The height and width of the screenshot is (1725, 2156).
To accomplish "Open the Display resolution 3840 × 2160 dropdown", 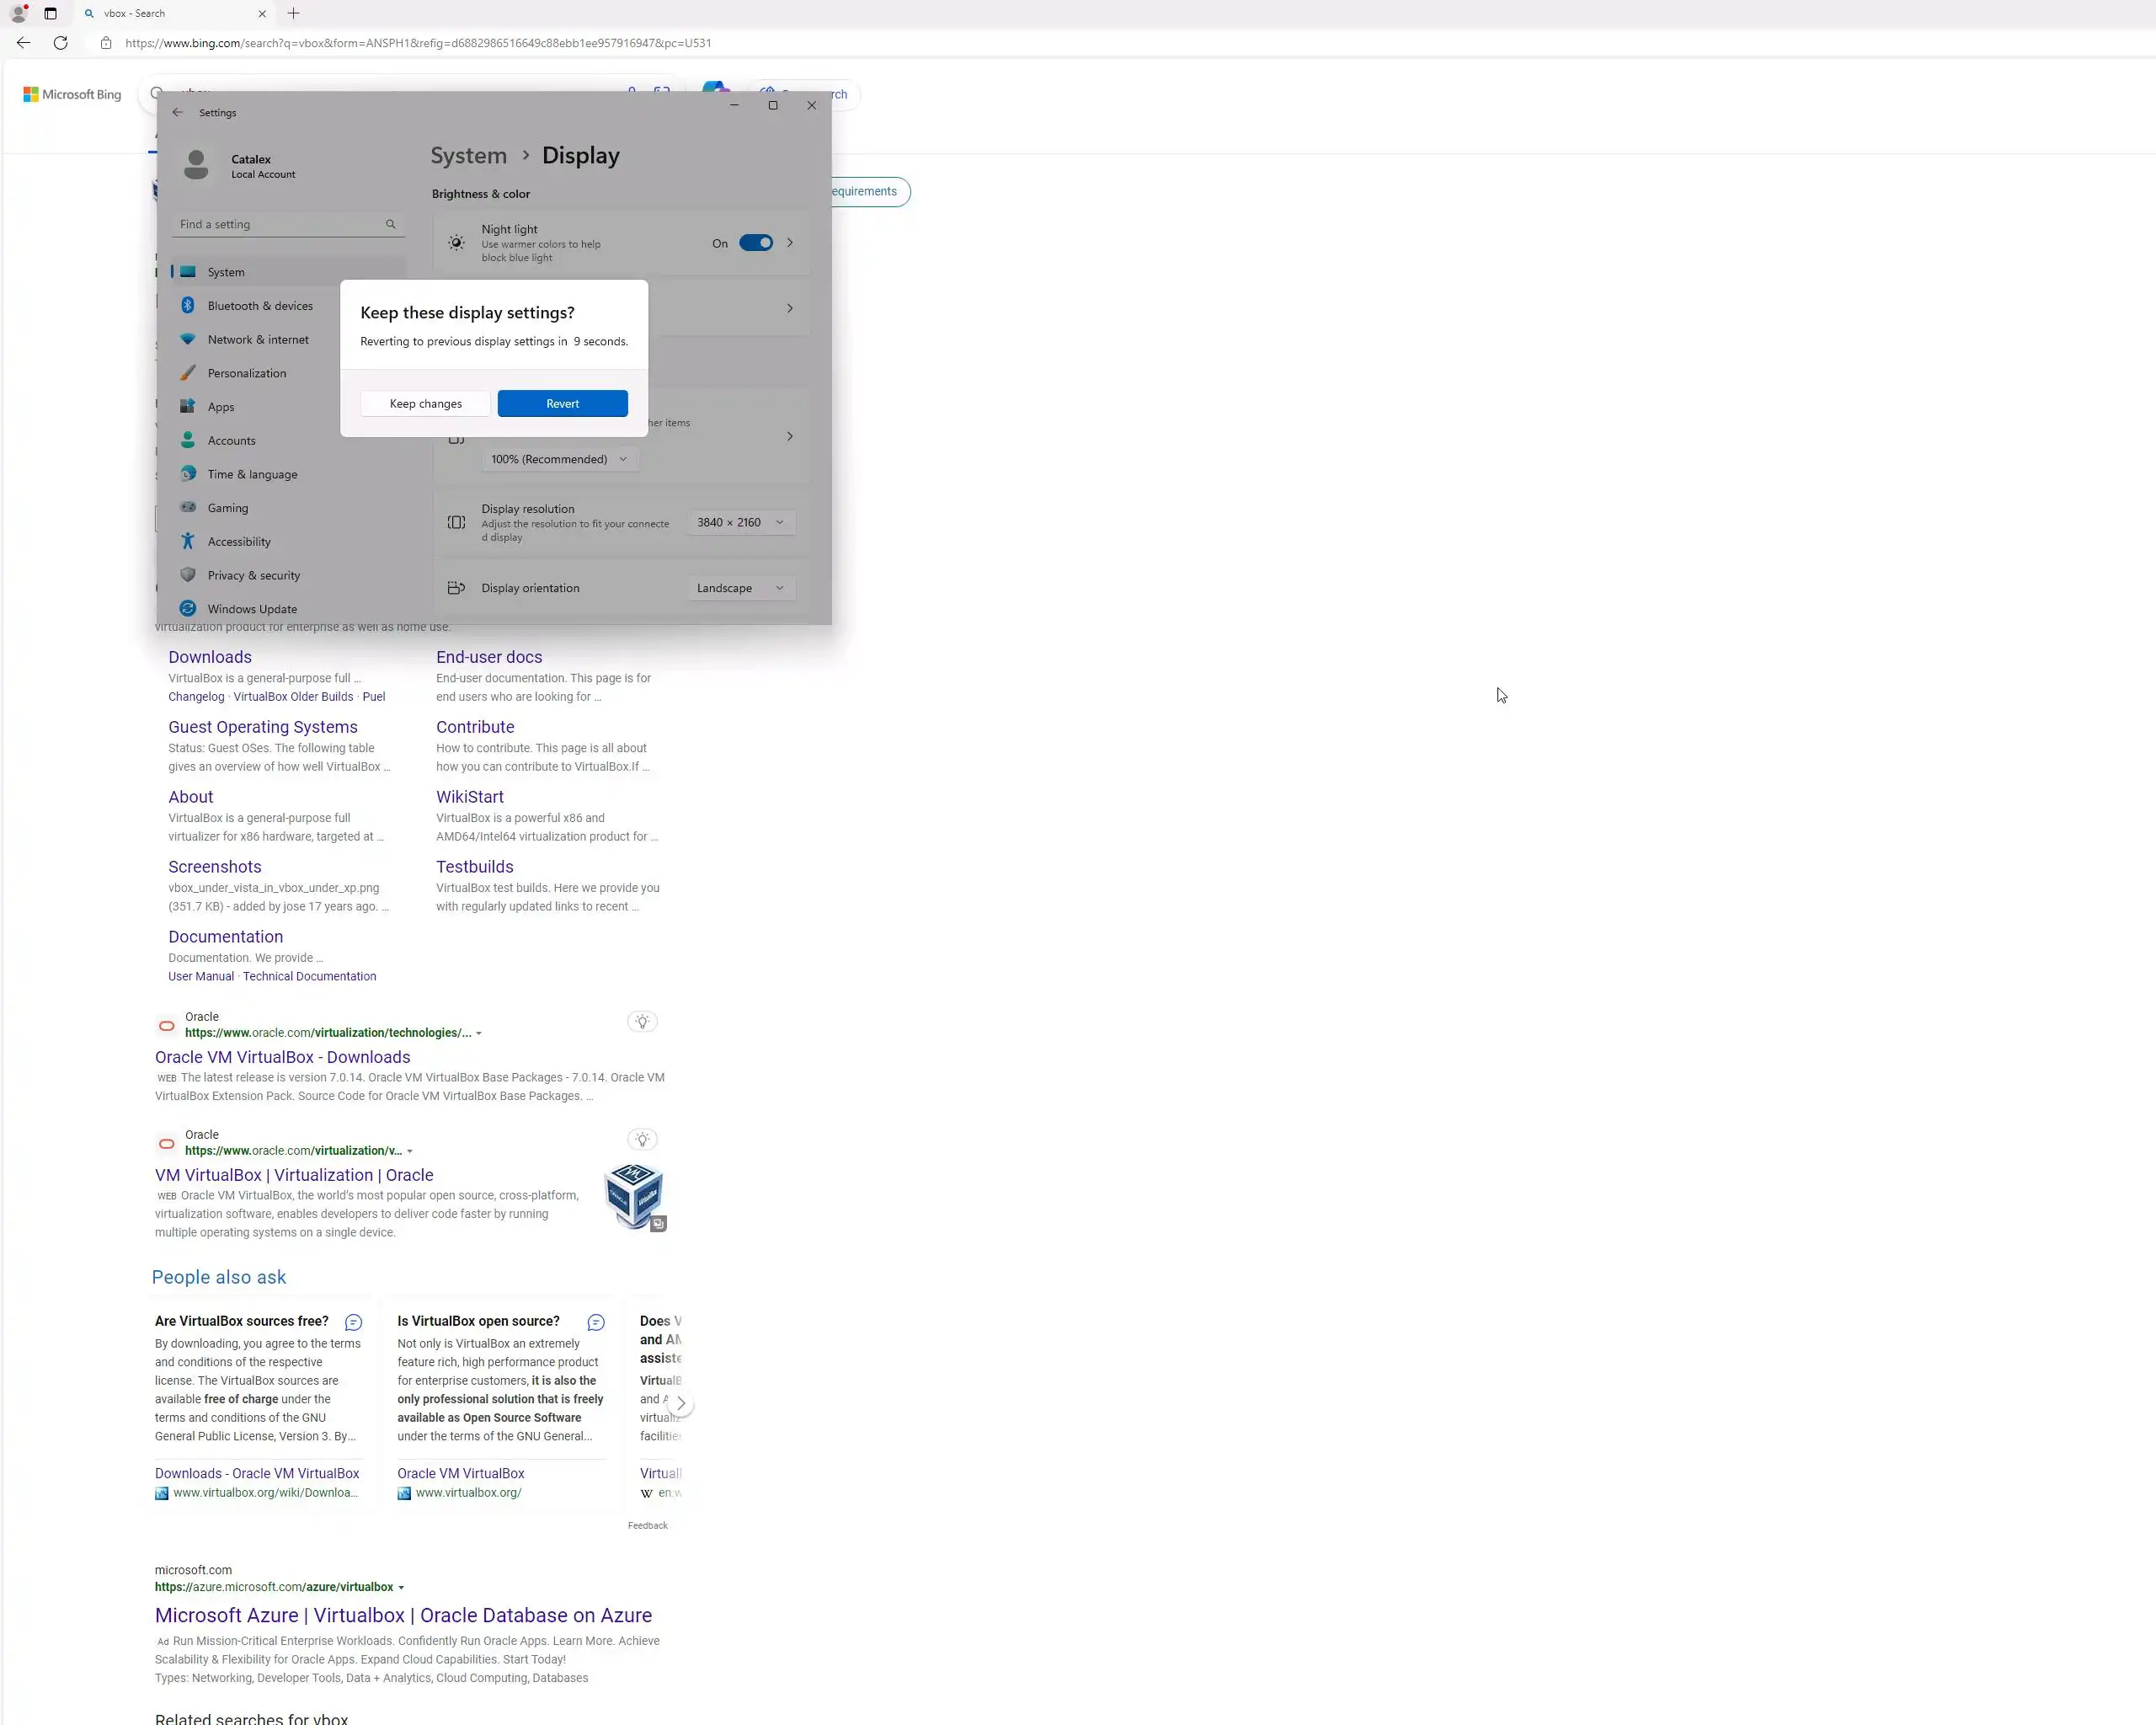I will click(x=741, y=522).
